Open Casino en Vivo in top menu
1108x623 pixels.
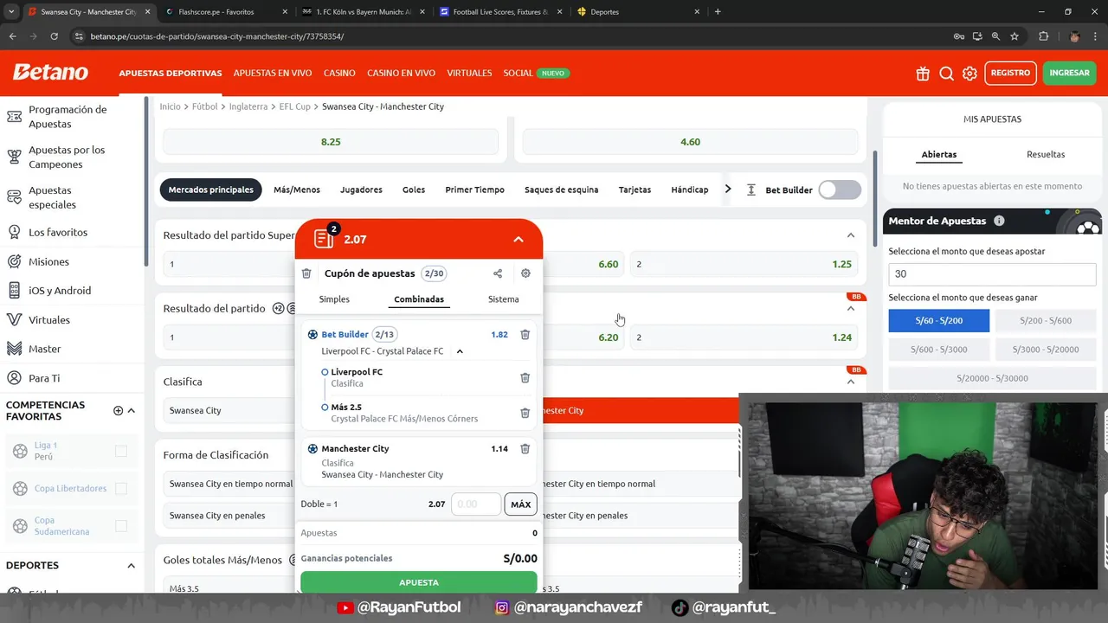tap(401, 74)
